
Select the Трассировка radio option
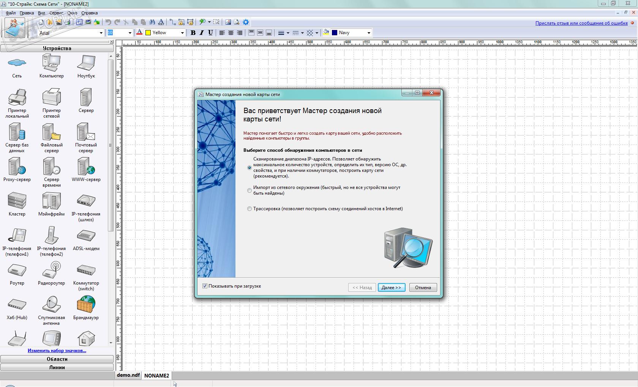[x=250, y=209]
